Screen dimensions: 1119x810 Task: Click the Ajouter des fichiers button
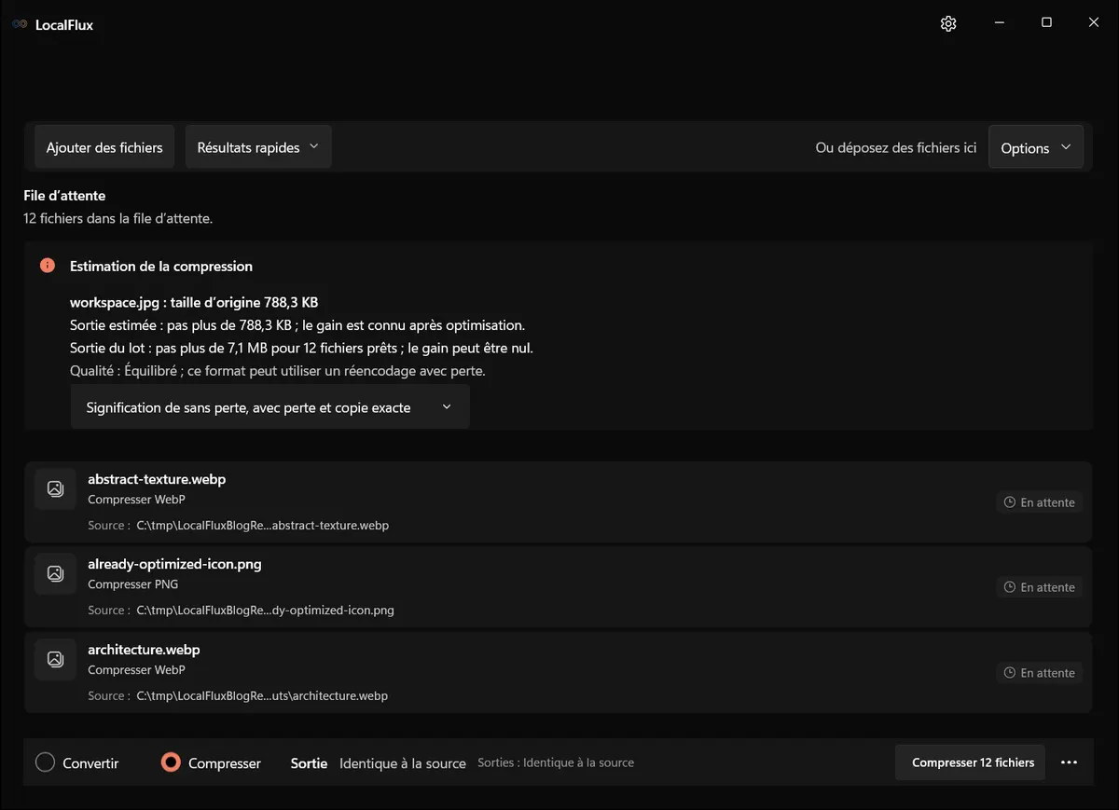point(104,147)
